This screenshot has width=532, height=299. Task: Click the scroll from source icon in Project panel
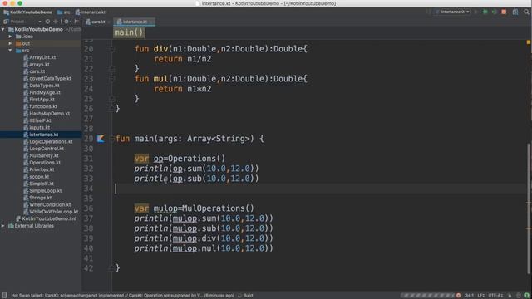click(x=47, y=22)
